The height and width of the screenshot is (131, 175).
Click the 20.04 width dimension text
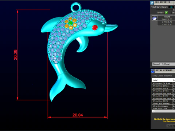pyautogui.click(x=78, y=115)
